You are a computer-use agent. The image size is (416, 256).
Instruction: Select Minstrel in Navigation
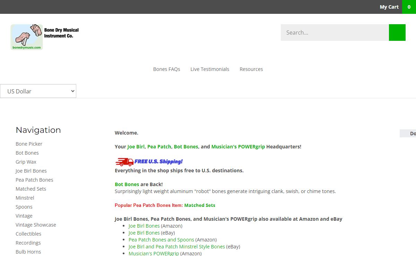tap(25, 198)
